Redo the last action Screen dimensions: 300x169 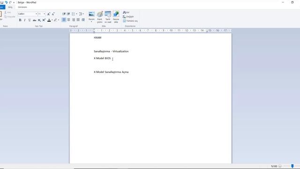(10, 2)
